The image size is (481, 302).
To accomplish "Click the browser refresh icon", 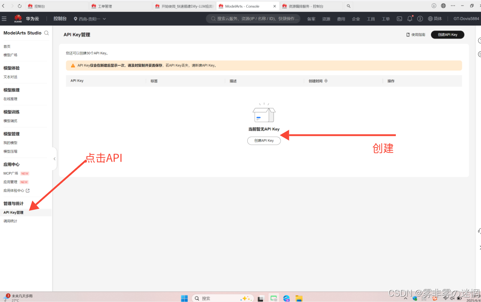I will 19,6.
